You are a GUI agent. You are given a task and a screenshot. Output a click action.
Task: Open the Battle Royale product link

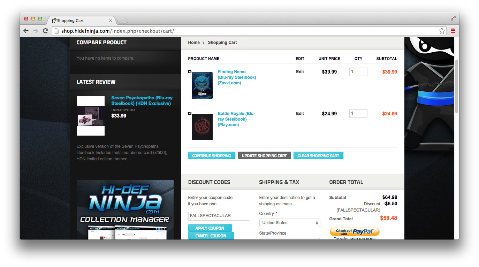coord(236,119)
